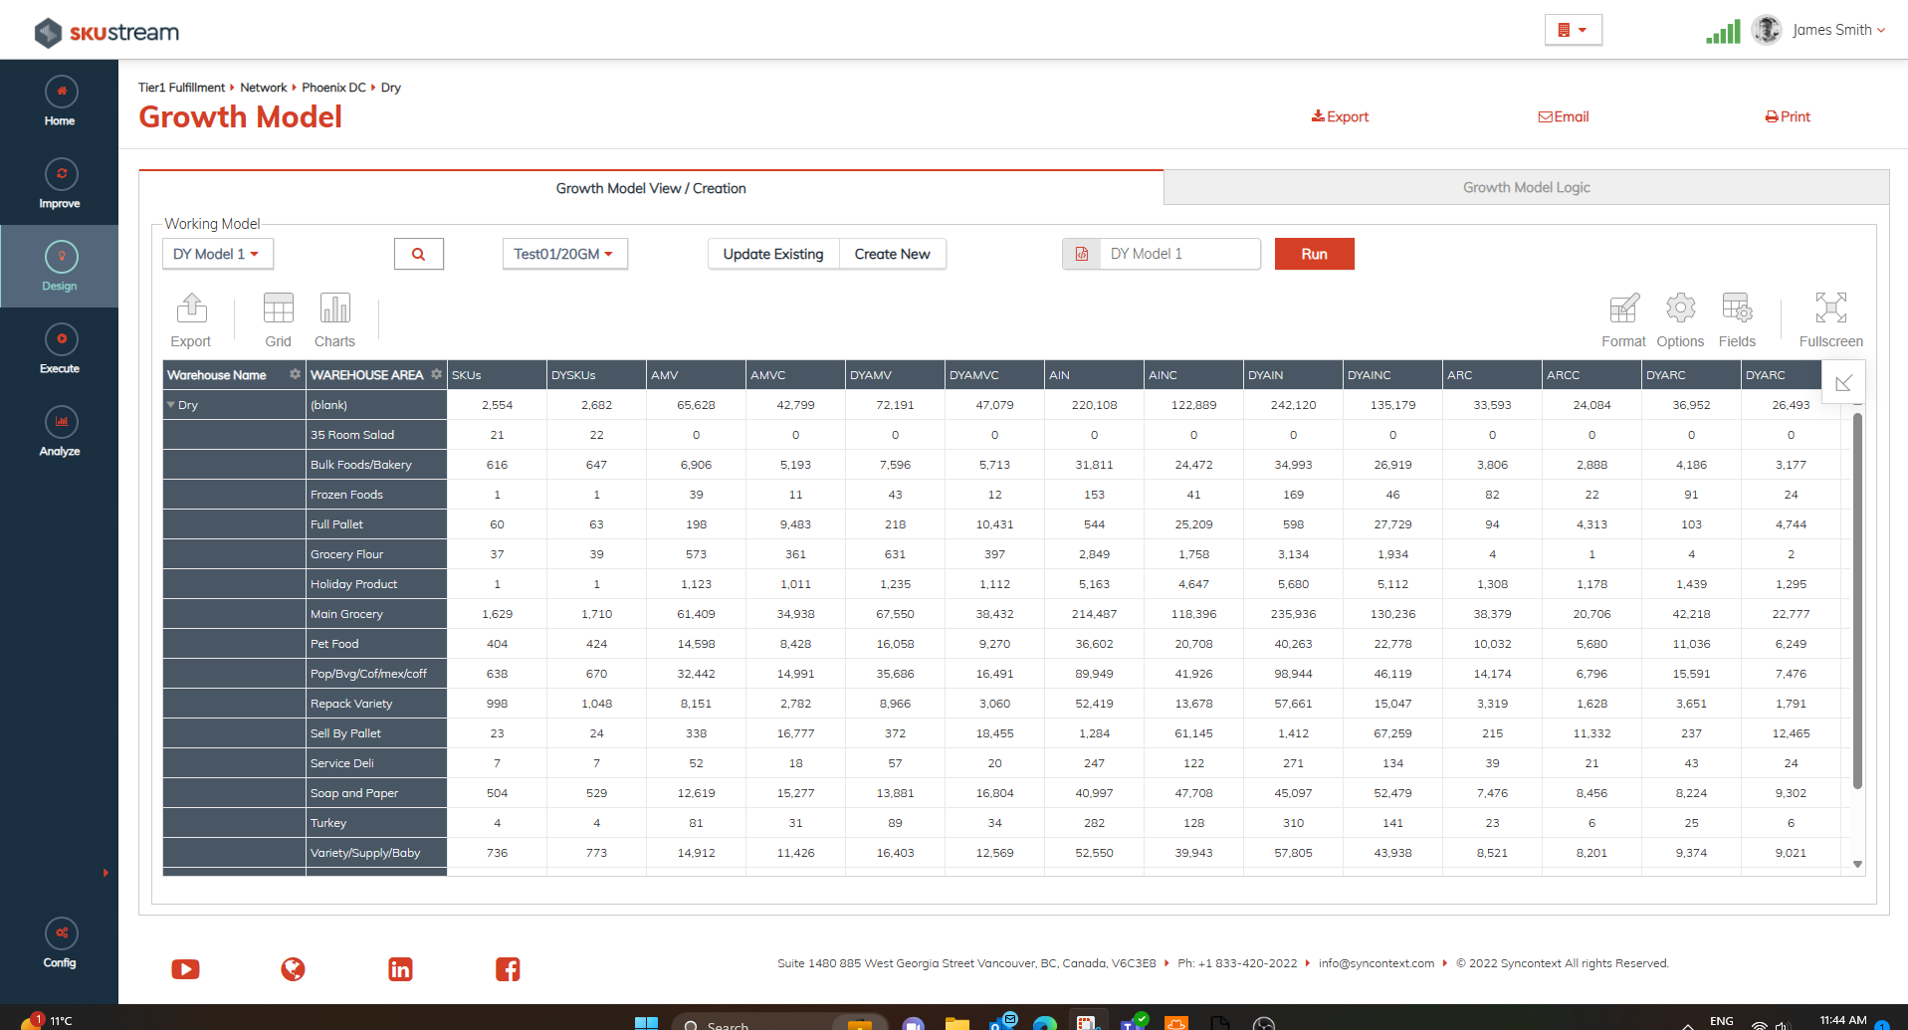Open the LinkedIn footer icon
This screenshot has height=1030, width=1908.
click(400, 969)
